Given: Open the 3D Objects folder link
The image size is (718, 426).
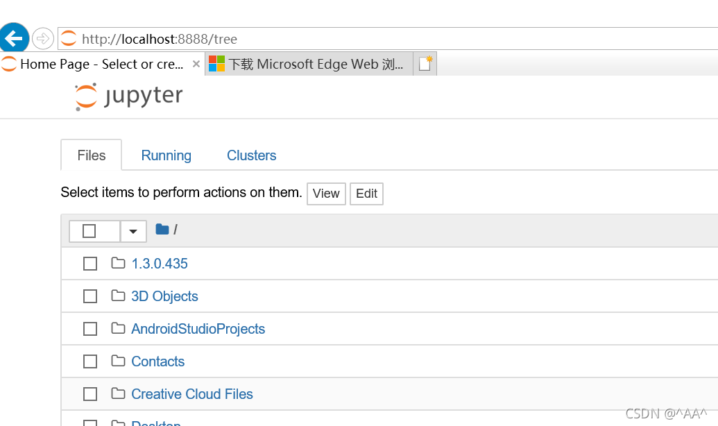Looking at the screenshot, I should click(165, 296).
